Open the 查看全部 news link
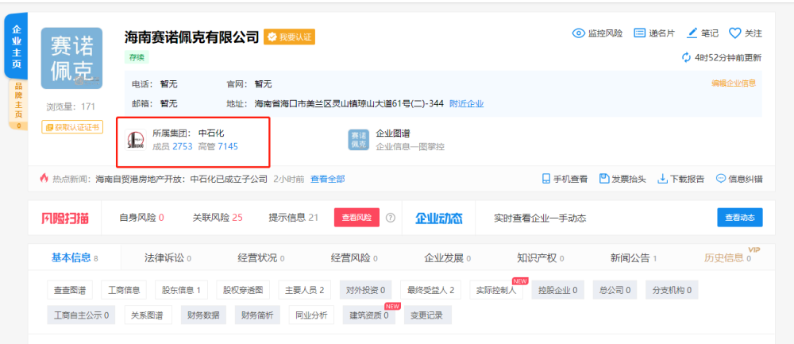794x344 pixels. [x=328, y=179]
